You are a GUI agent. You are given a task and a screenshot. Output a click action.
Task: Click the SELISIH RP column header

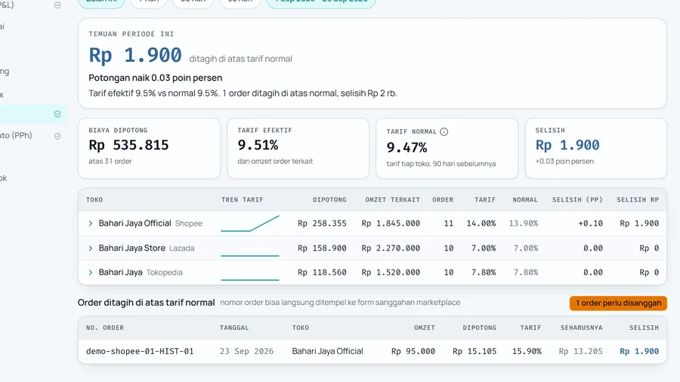pos(638,199)
